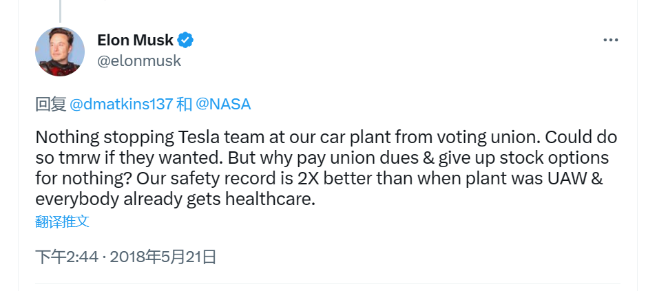Viewport: 657px width, 291px height.
Task: Click the divider line below the timestamp
Action: coord(328,284)
